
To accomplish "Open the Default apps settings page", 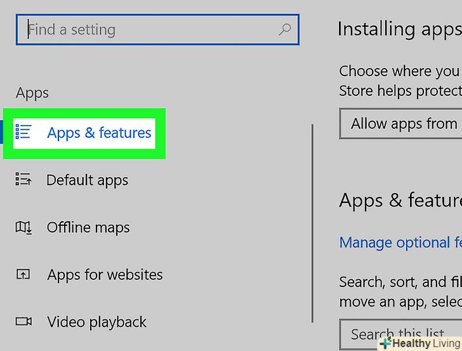I will point(87,180).
